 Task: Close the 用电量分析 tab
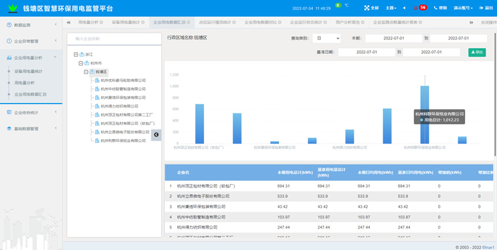(101, 23)
